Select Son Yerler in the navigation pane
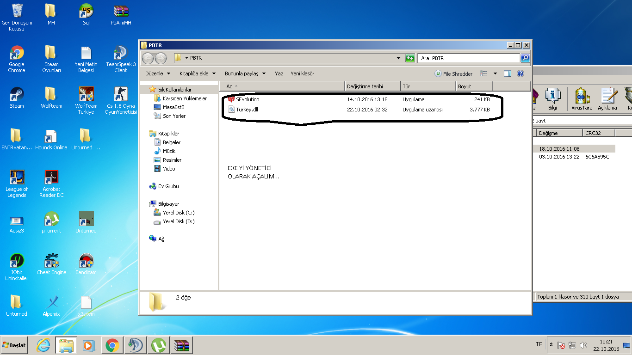This screenshot has width=632, height=355. tap(170, 116)
